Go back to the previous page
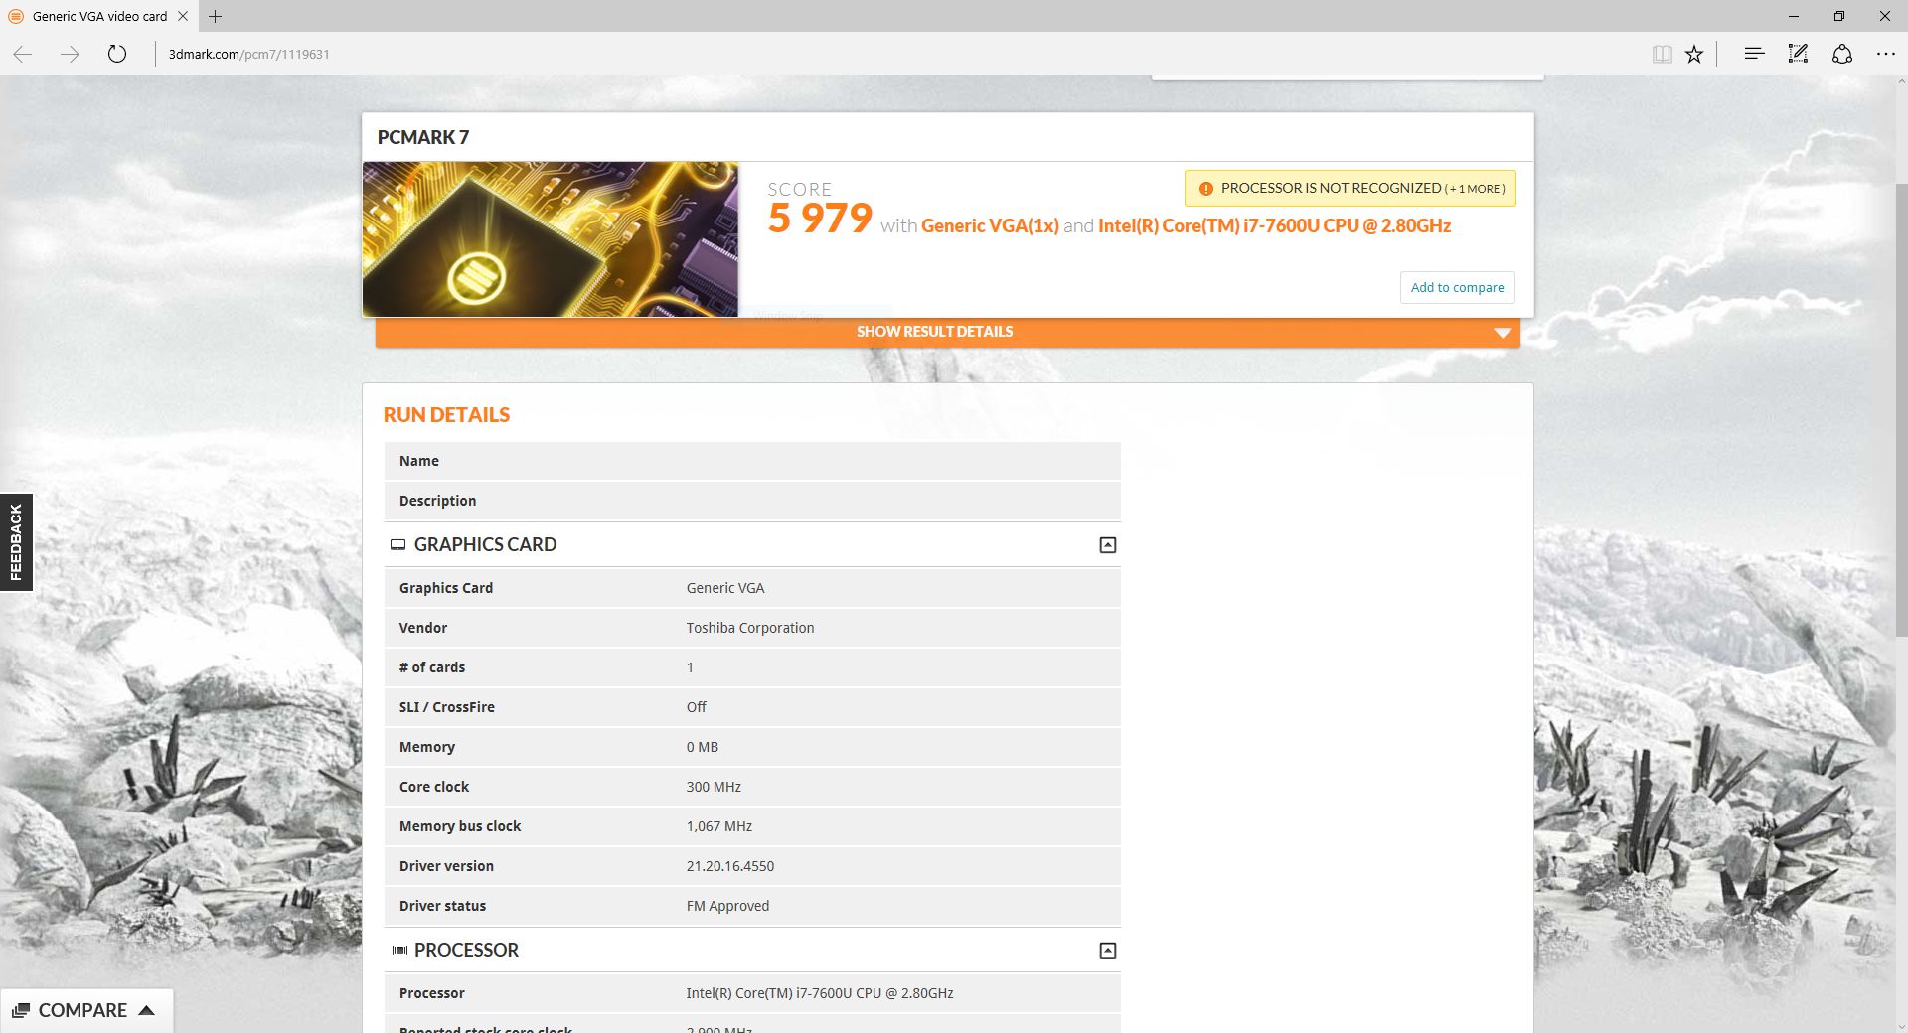1908x1033 pixels. point(23,54)
